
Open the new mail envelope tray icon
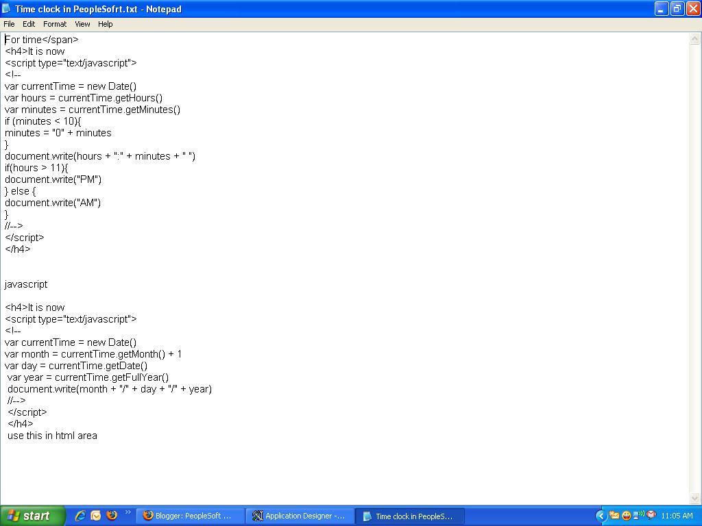614,515
